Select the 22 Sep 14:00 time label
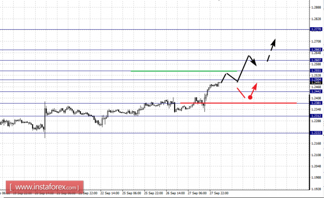Viewport: 324px width, 198px height. [110, 193]
